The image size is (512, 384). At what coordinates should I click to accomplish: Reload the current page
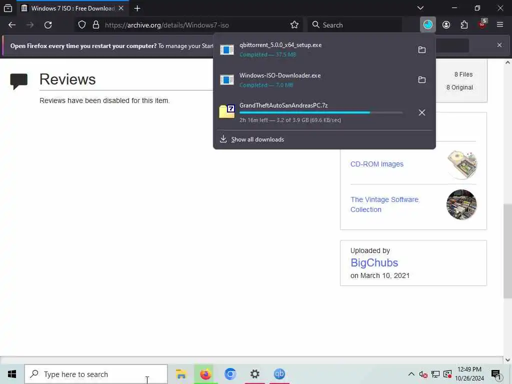coord(48,25)
